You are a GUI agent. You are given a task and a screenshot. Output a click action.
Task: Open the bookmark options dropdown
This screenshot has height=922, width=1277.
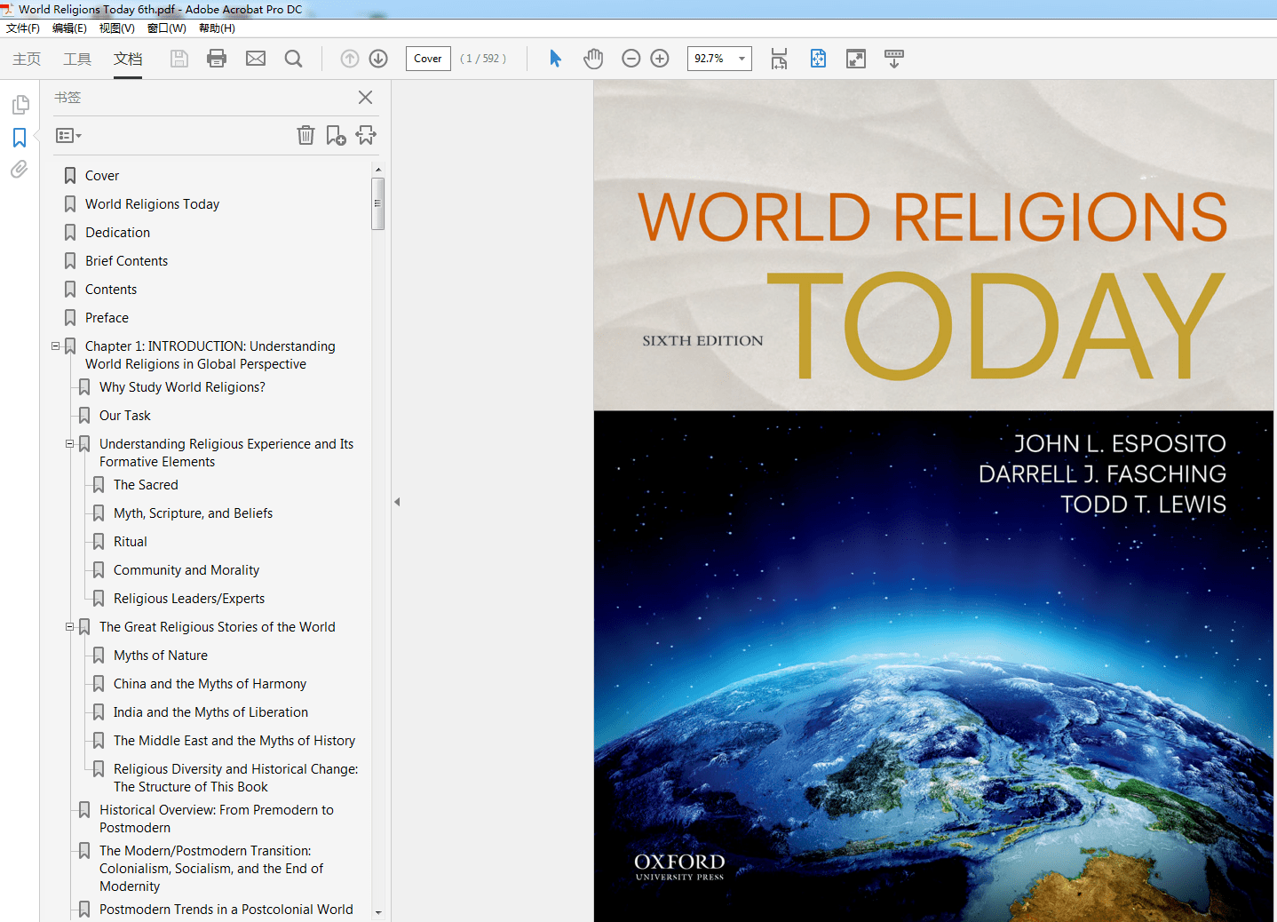click(67, 135)
